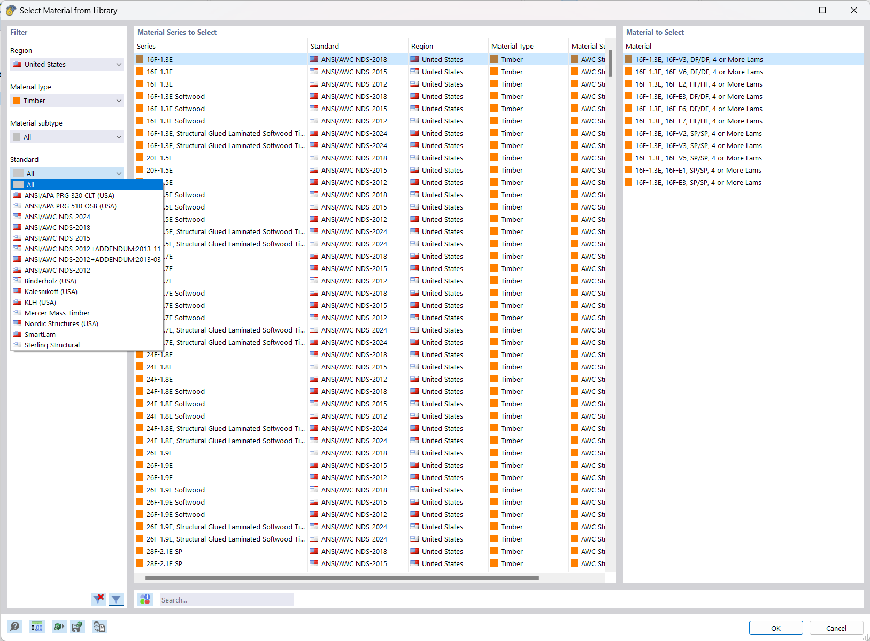Click the green import material icon
The height and width of the screenshot is (641, 870).
(59, 627)
